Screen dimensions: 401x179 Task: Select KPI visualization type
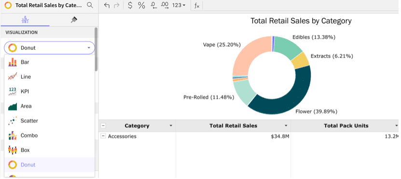[x=49, y=91]
